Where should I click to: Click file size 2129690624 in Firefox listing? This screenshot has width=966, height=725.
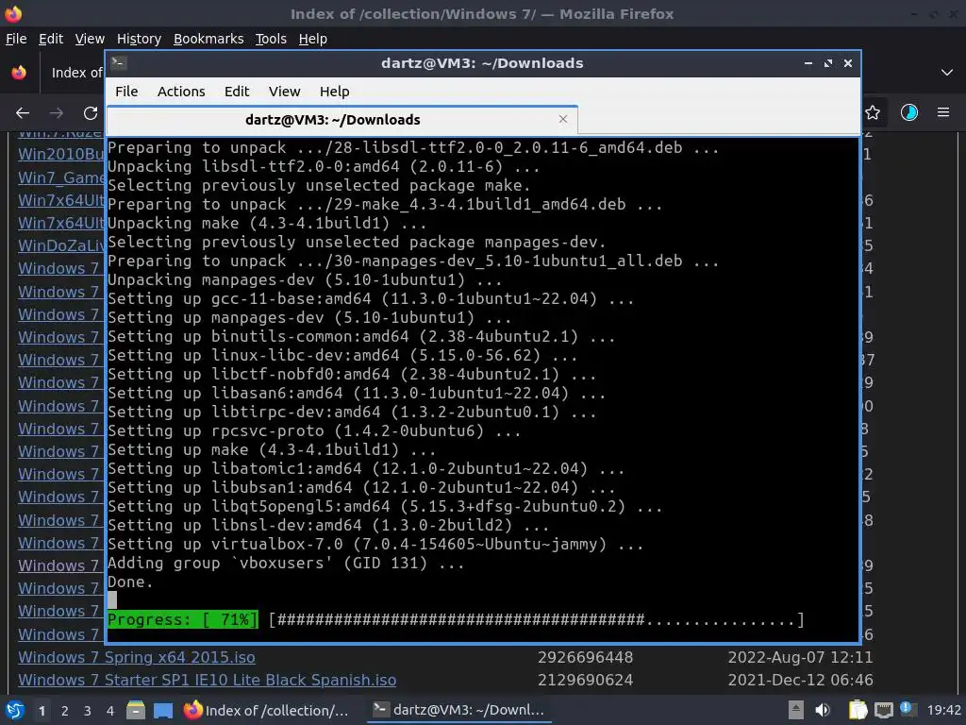coord(585,680)
